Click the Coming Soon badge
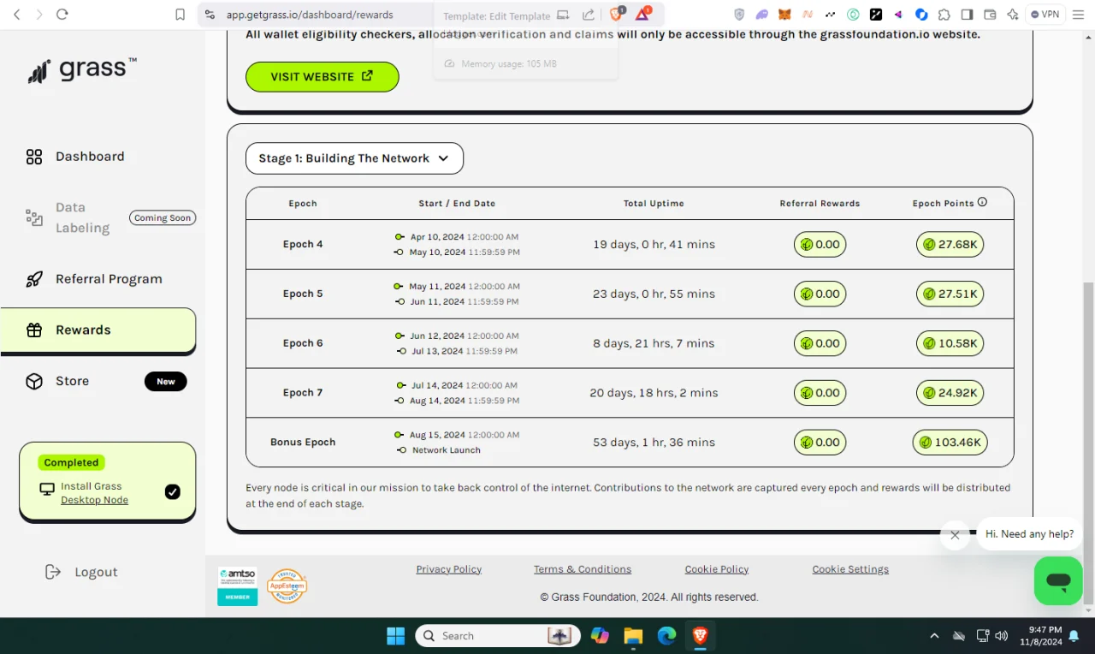Image resolution: width=1095 pixels, height=654 pixels. point(163,217)
